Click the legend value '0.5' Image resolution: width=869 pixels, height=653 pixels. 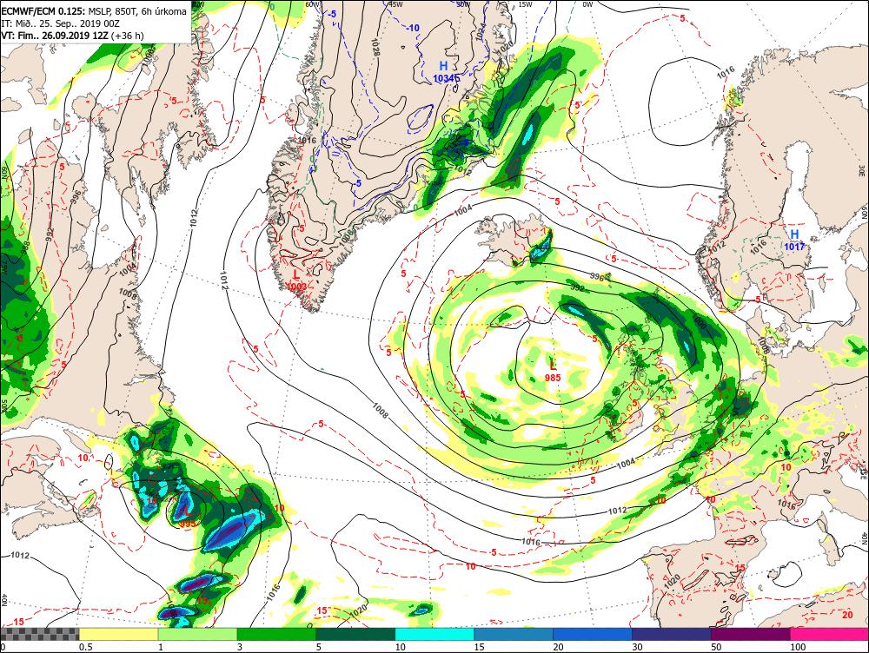click(85, 647)
